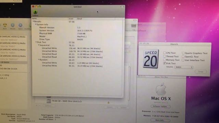This screenshot has width=219, height=123.
Task: Click the '96.03 MB/sec [4K blocks]' detail
Action: click(89, 49)
